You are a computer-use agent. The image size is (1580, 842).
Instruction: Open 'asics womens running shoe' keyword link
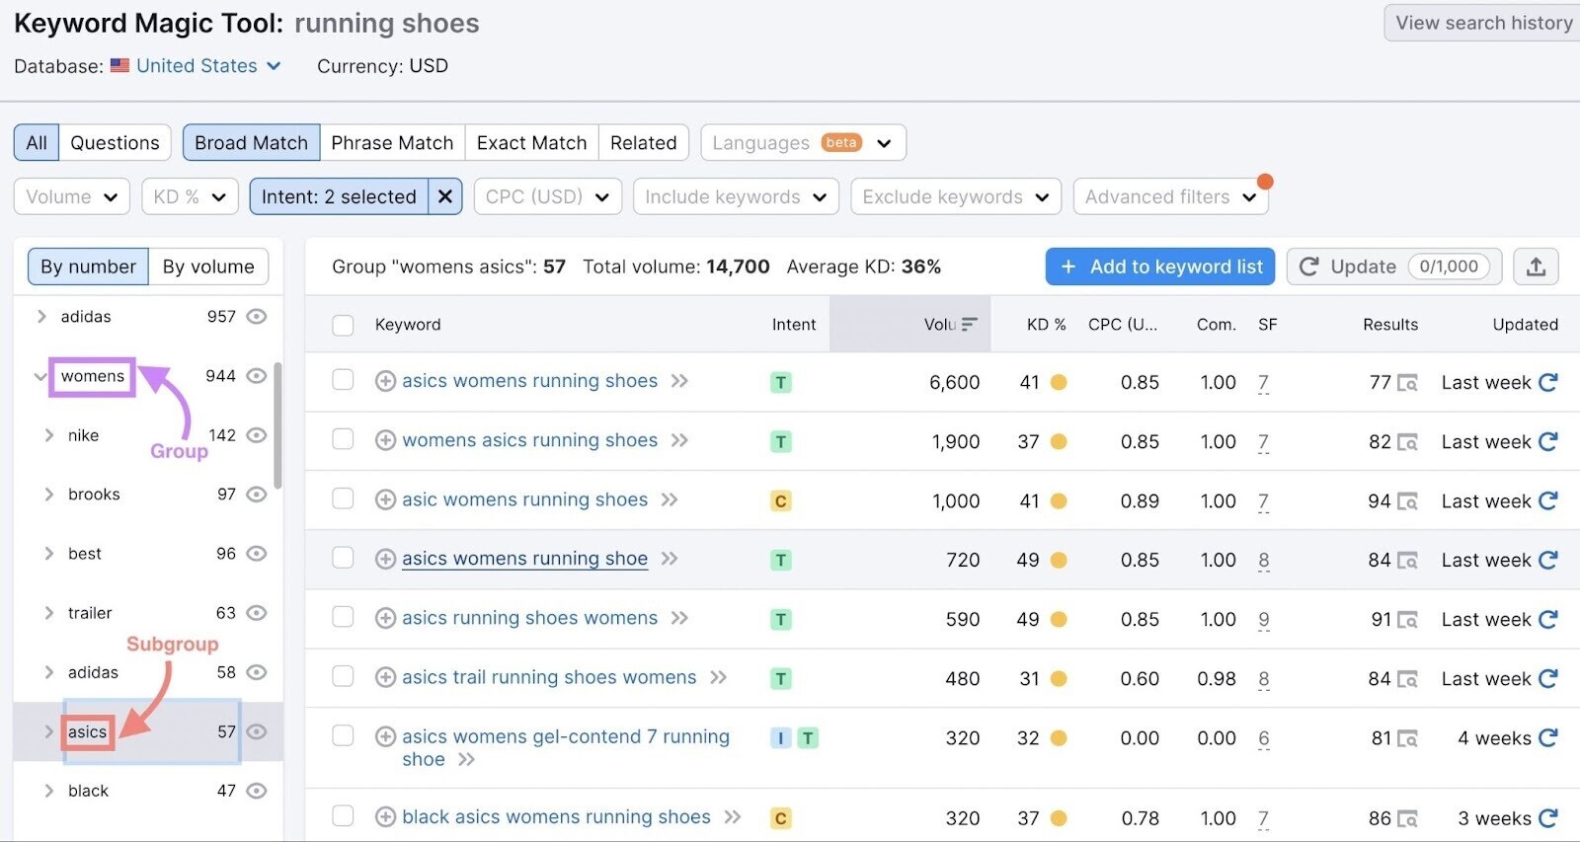[524, 559]
